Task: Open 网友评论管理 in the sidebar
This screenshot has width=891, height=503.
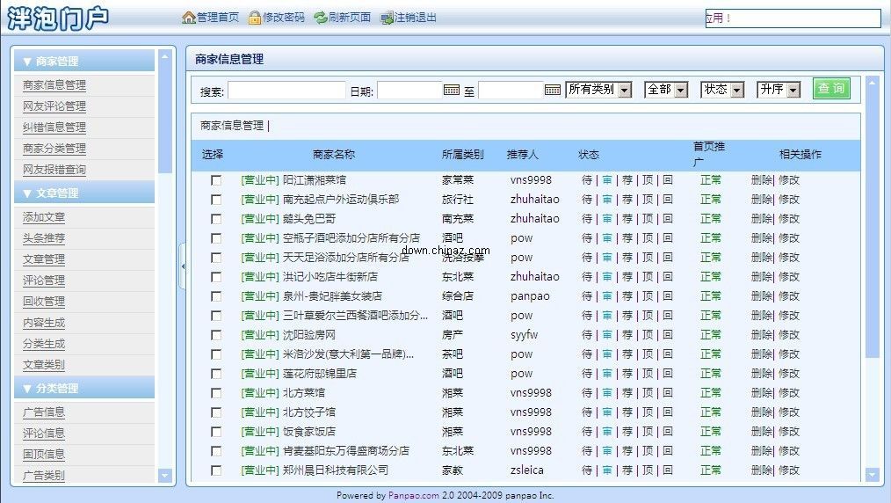Action: [x=54, y=106]
